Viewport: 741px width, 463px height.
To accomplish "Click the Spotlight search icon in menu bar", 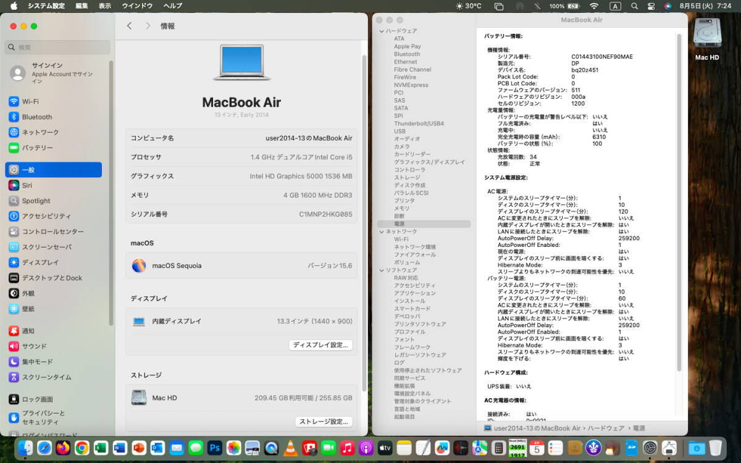I will pos(634,6).
